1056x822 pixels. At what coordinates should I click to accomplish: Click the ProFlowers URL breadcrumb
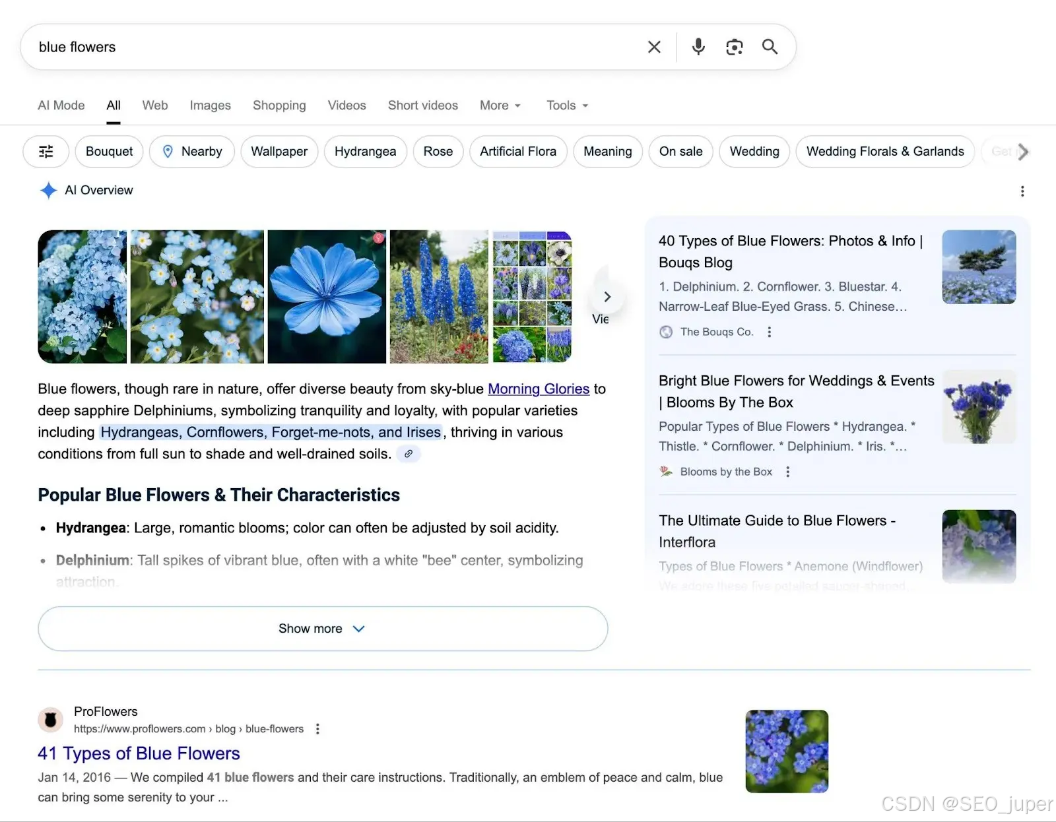point(189,729)
